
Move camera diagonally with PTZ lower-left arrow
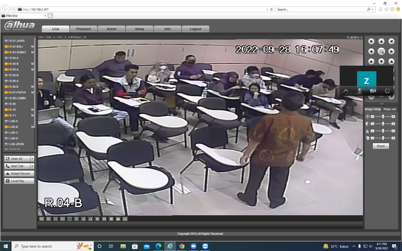371,61
